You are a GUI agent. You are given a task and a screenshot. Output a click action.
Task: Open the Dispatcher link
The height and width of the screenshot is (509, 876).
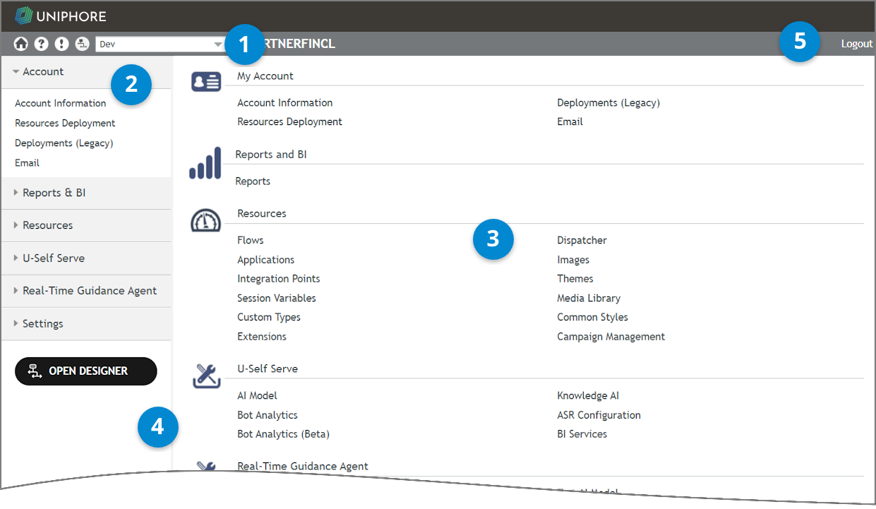(x=582, y=241)
